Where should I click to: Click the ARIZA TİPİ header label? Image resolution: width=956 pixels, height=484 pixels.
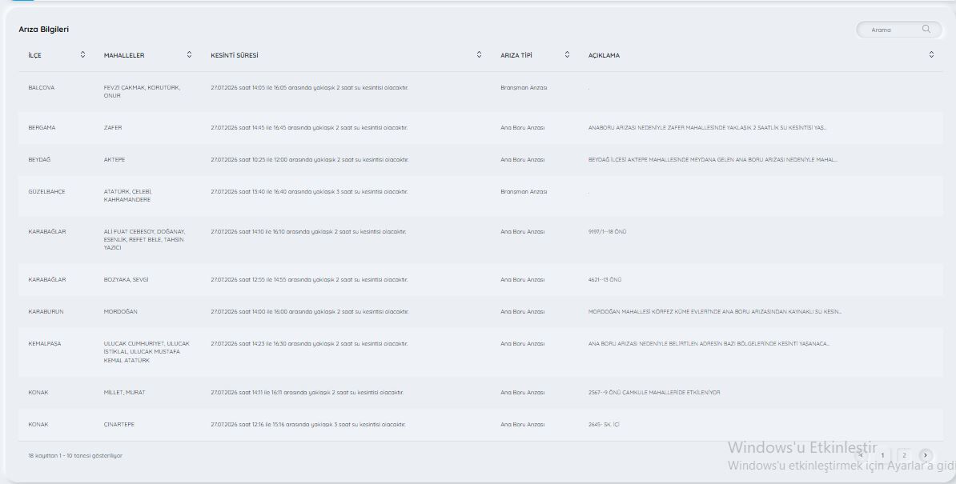tap(516, 55)
